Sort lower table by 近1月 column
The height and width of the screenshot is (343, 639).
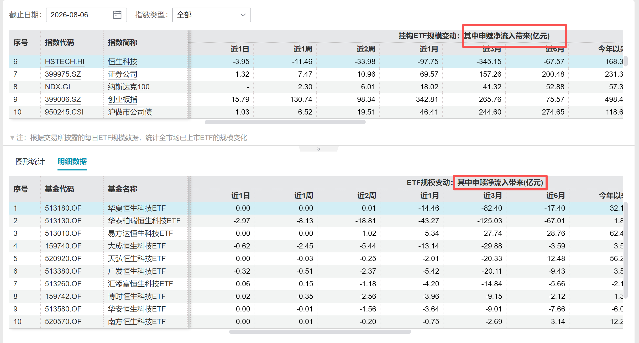click(430, 195)
